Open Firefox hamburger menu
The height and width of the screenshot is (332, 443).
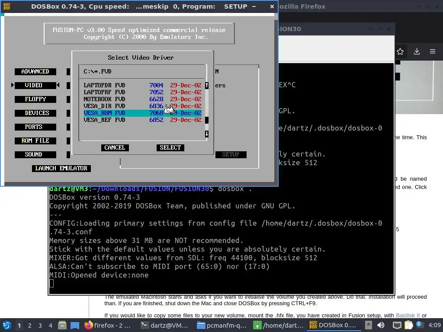(433, 51)
